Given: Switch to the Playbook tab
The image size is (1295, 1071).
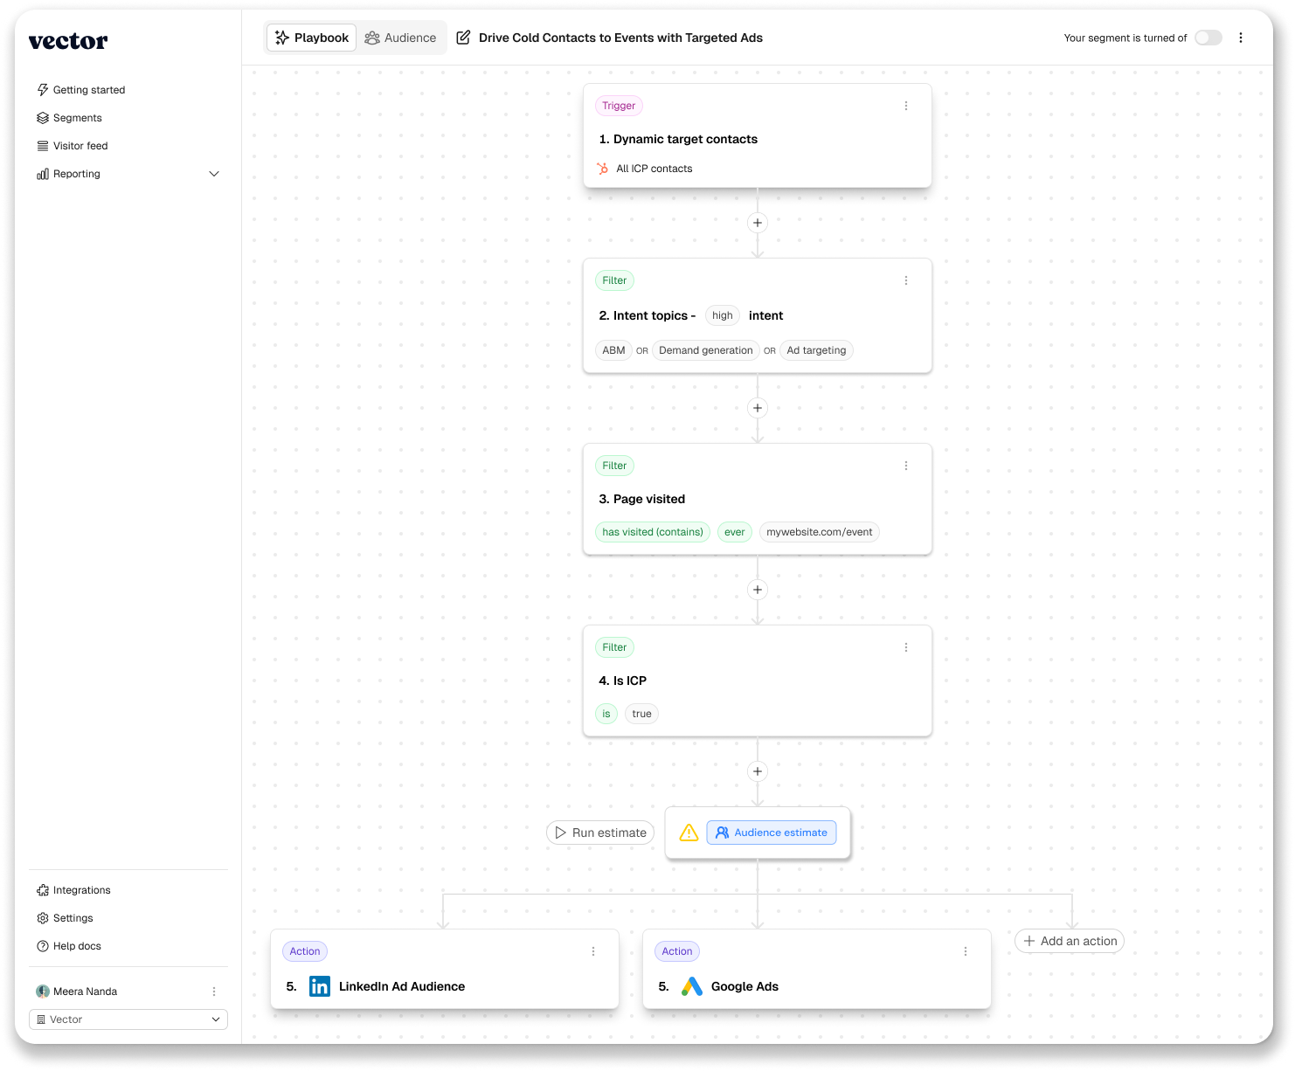Looking at the screenshot, I should (x=312, y=38).
